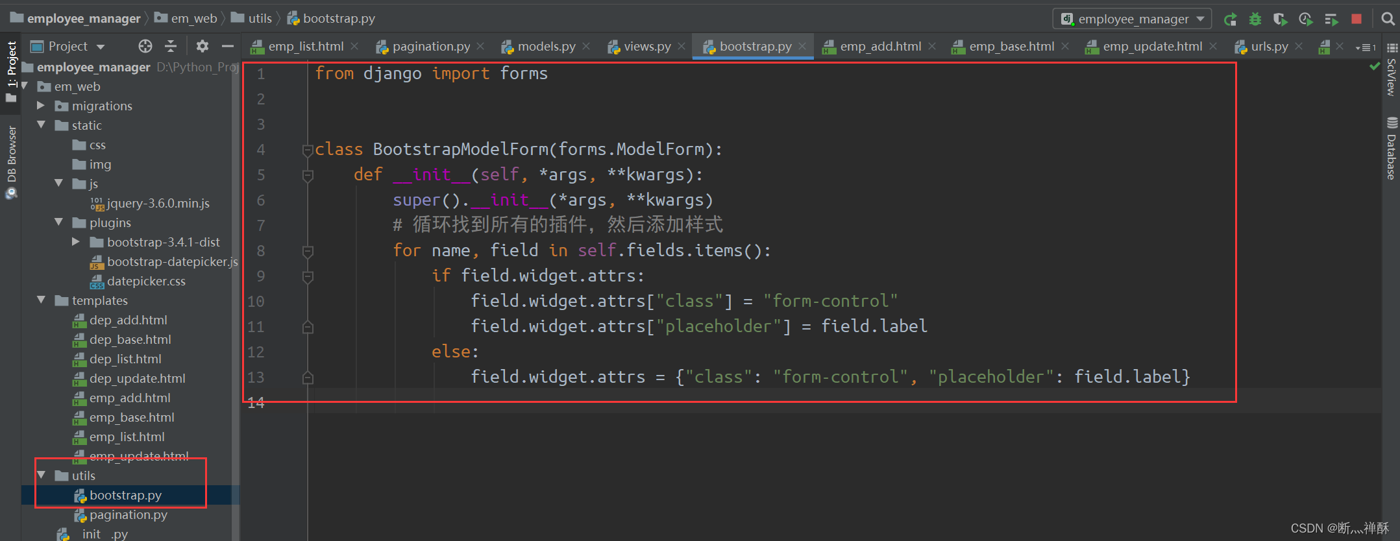The image size is (1400, 541).
Task: Open the SciView side panel
Action: (x=1391, y=70)
